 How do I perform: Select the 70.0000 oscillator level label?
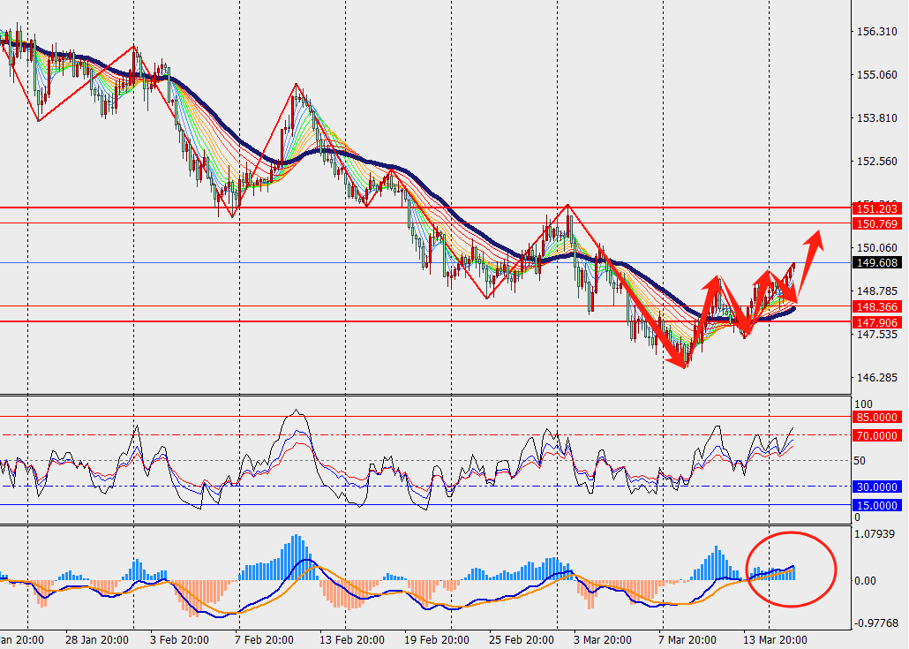876,435
